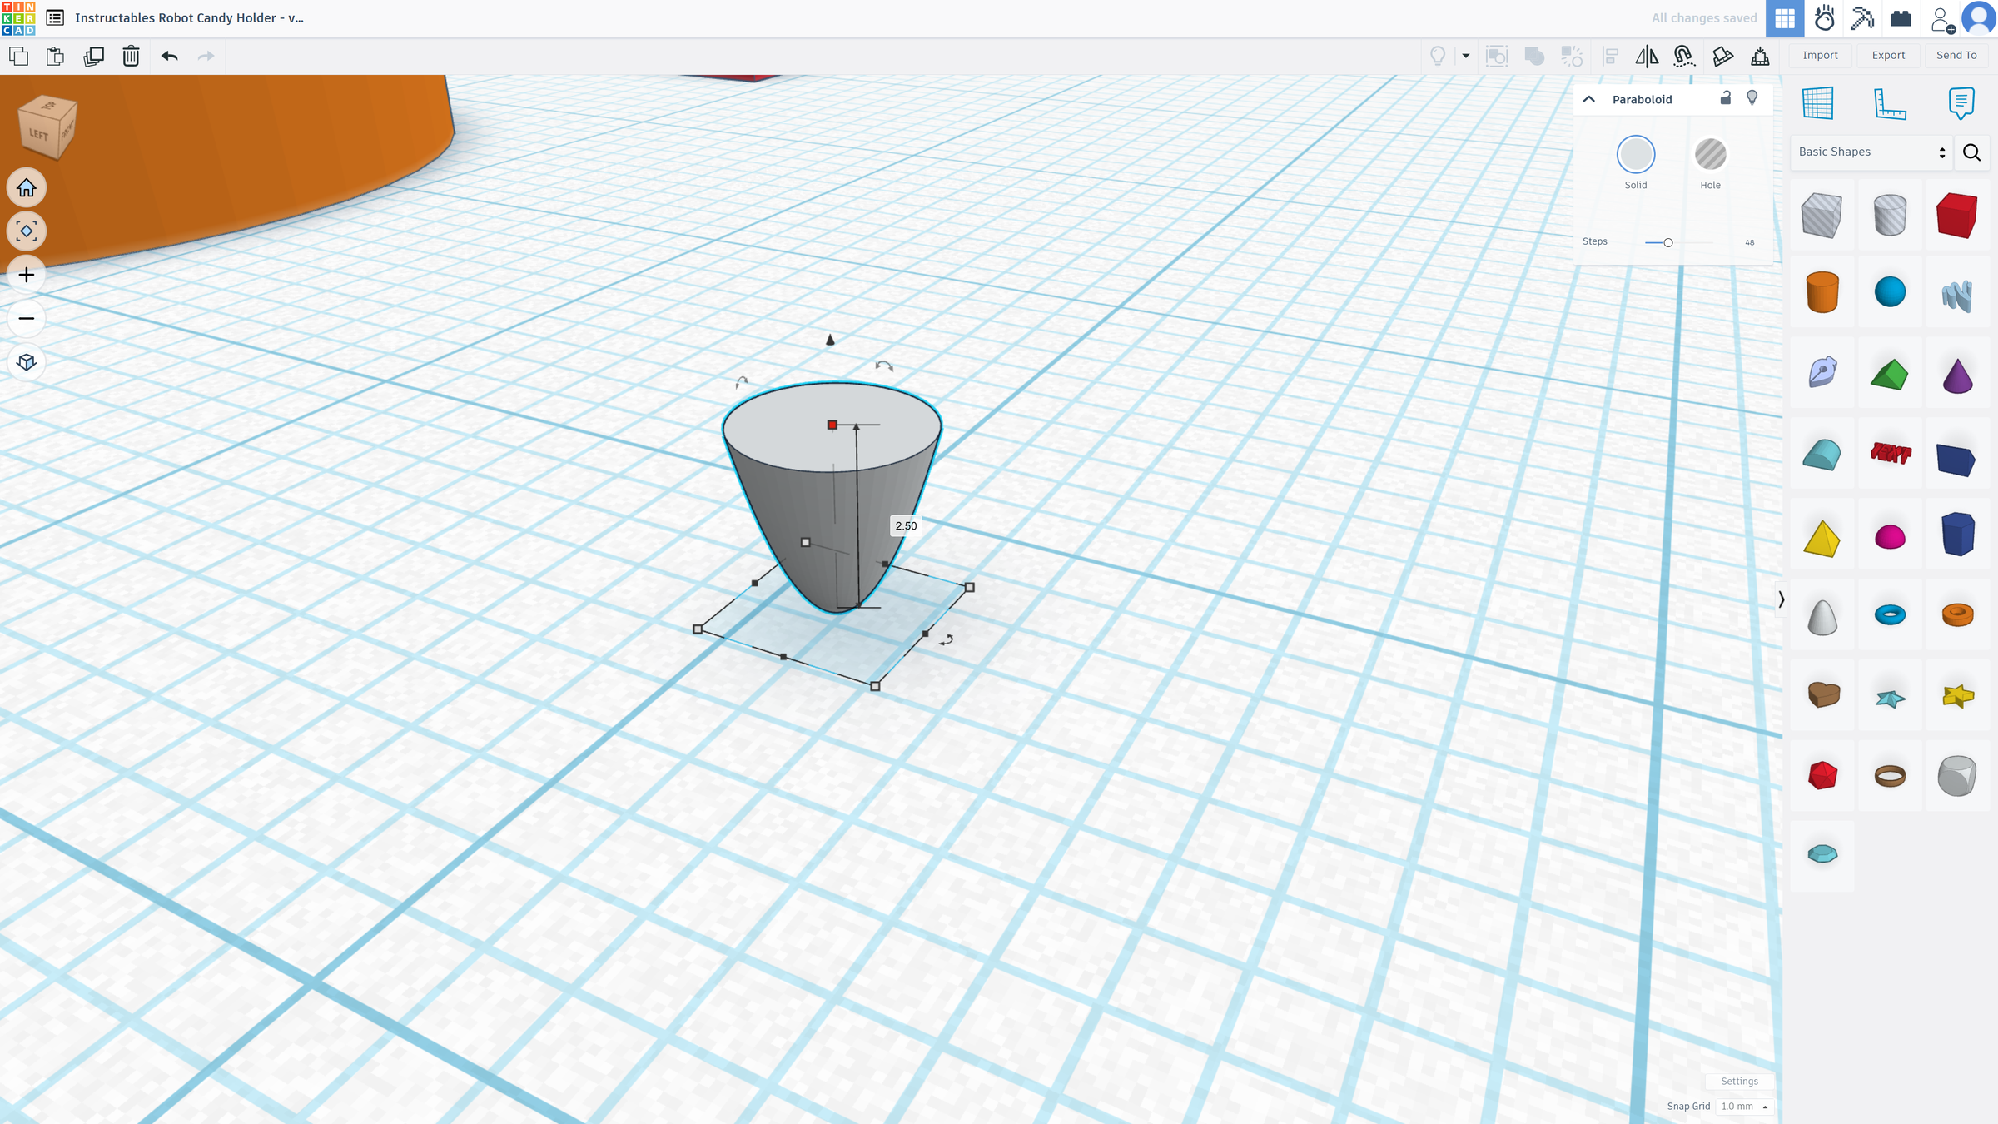Click the Import button
The width and height of the screenshot is (1998, 1124).
pos(1820,55)
